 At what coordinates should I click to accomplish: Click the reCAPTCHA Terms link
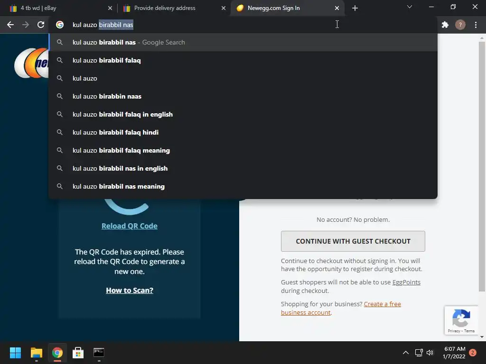tap(469, 331)
